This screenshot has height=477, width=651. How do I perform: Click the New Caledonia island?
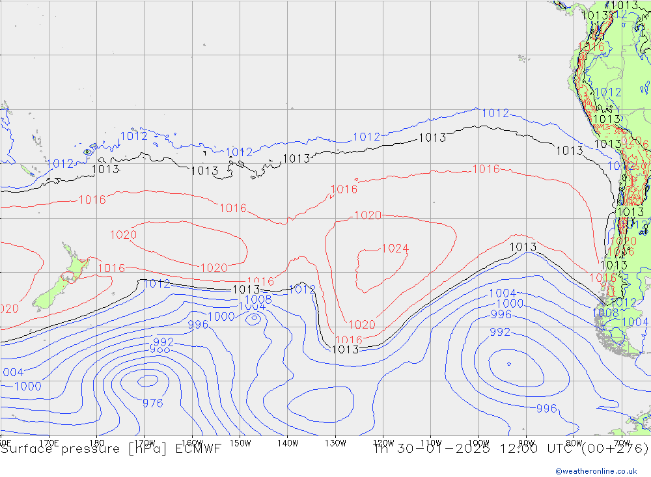[x=27, y=170]
